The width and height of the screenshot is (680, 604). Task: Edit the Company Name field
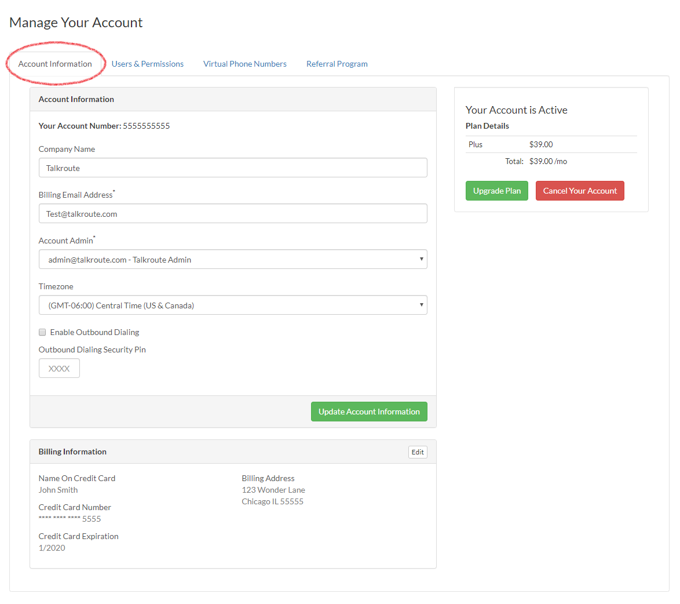232,168
